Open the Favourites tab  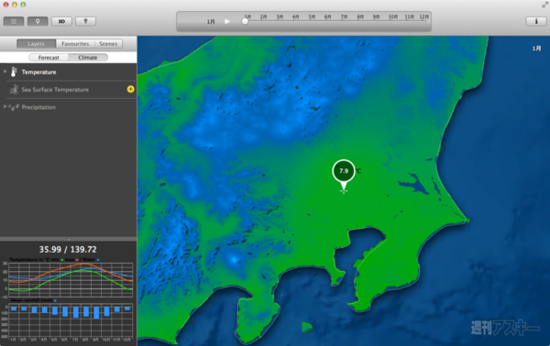click(75, 44)
